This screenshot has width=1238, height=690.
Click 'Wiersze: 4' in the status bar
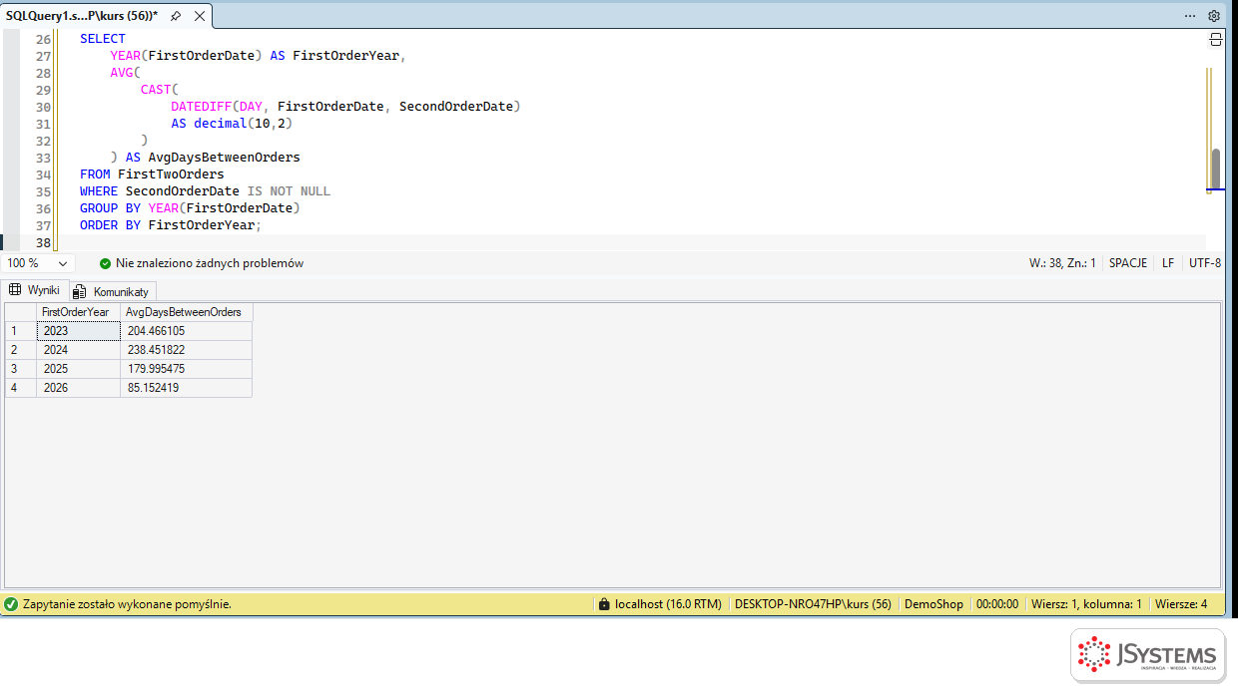[1181, 604]
